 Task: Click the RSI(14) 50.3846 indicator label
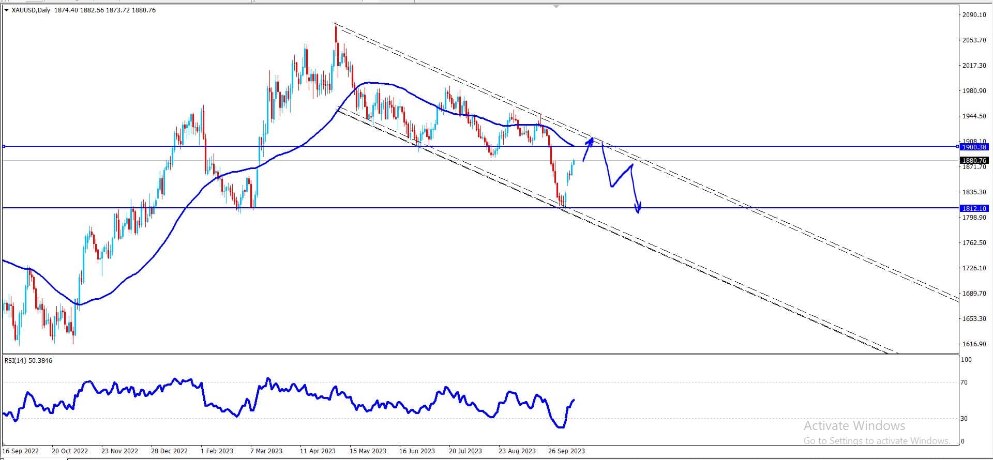click(x=28, y=360)
